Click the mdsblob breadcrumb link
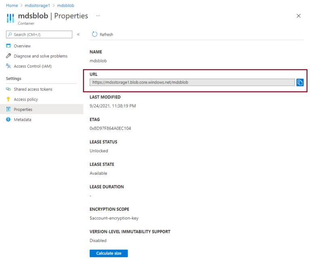This screenshot has height=279, width=310. 65,5
